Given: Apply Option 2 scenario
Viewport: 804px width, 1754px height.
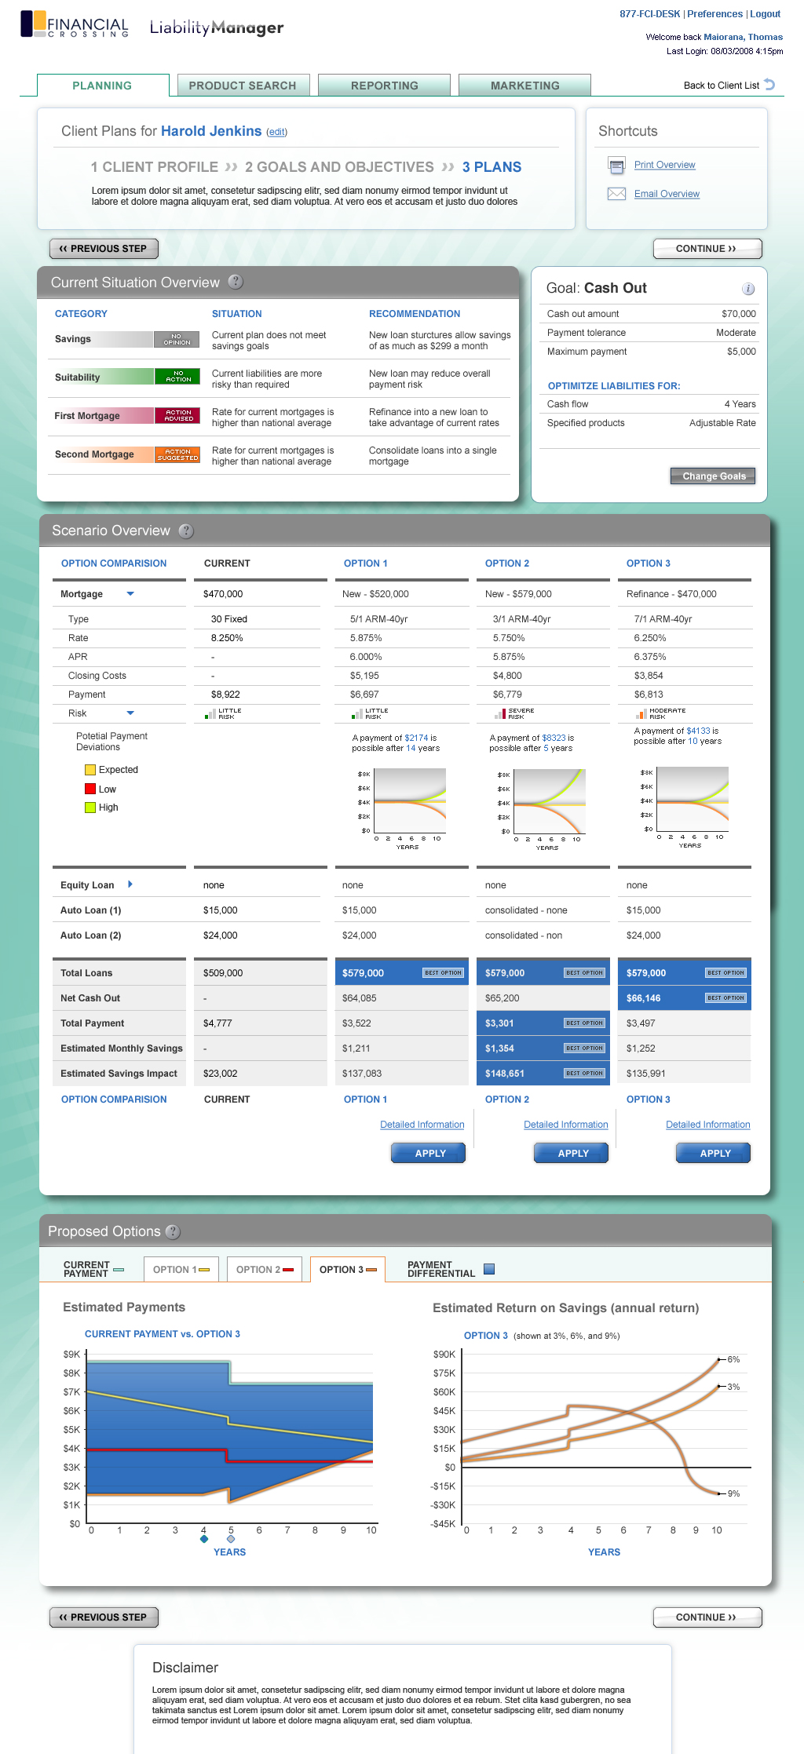Looking at the screenshot, I should click(572, 1153).
